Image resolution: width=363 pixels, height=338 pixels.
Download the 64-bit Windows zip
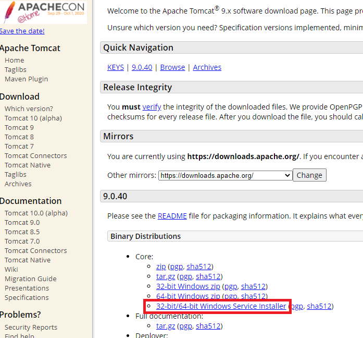(188, 296)
